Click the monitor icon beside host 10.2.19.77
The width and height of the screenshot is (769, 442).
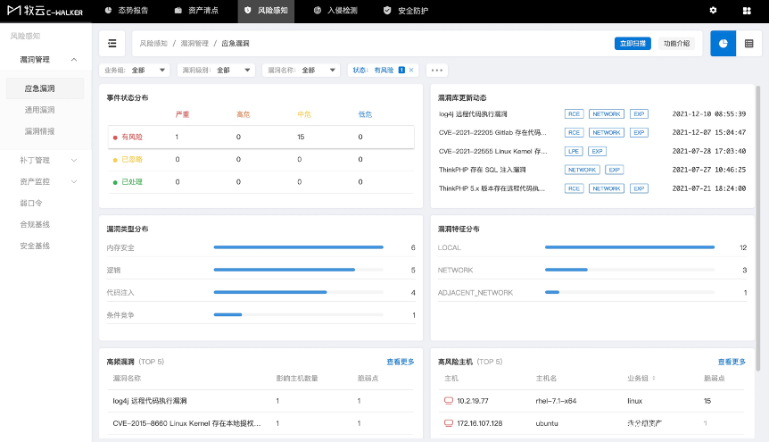[x=448, y=401]
